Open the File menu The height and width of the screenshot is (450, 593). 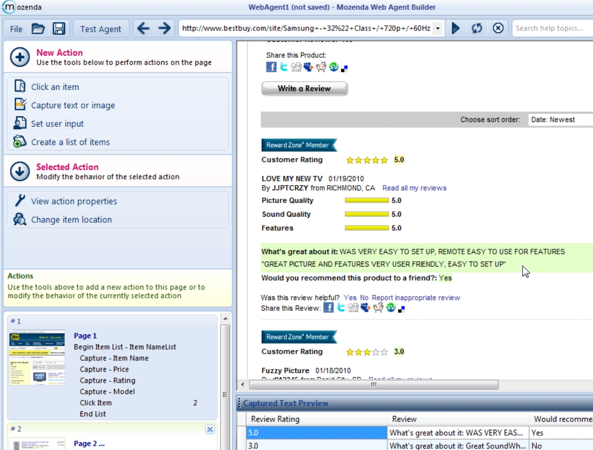click(16, 29)
